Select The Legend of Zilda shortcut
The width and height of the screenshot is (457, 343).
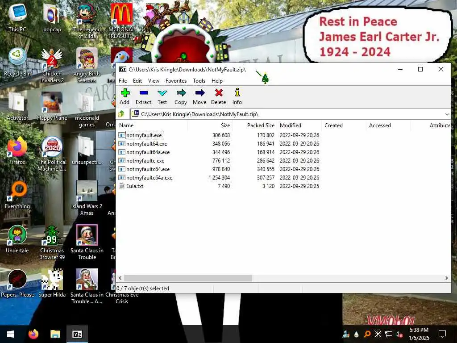tap(87, 21)
